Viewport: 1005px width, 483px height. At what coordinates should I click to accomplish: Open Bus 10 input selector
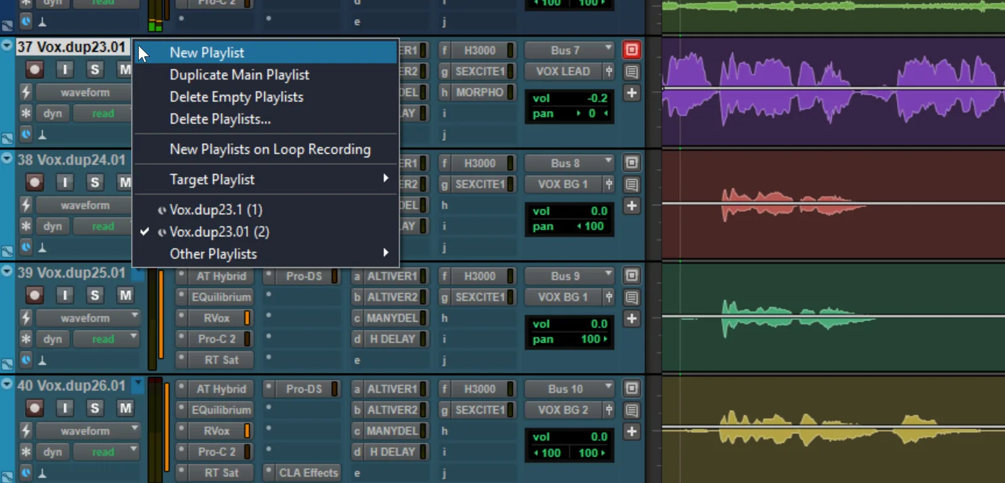tap(569, 389)
